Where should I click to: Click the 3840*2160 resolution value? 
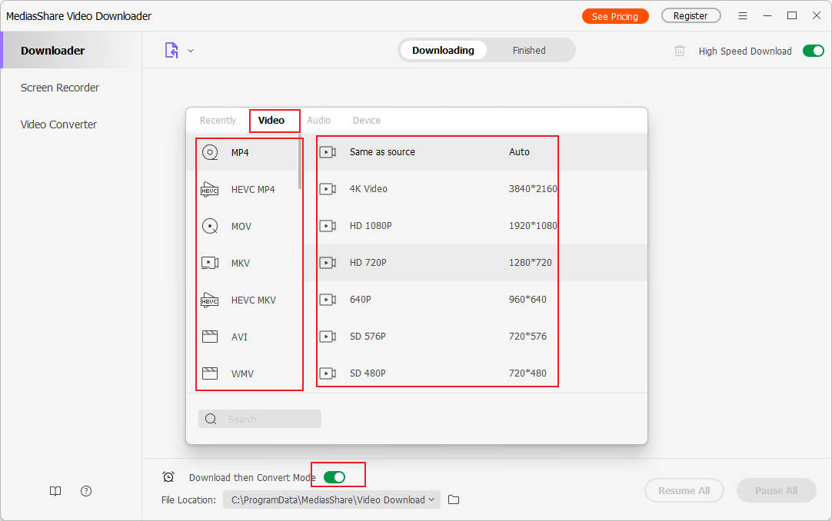[x=533, y=189]
